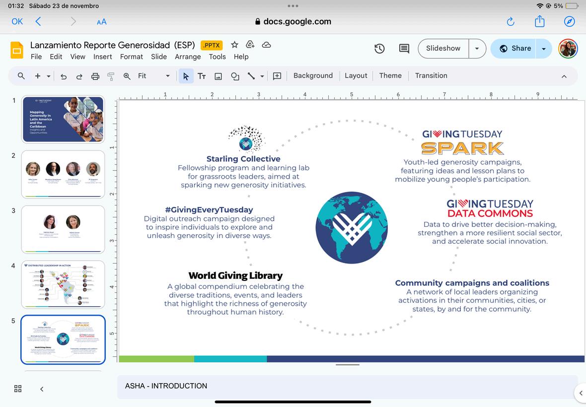
Task: Select slide 4 Distributed Leadership thumbnail
Action: tap(63, 284)
